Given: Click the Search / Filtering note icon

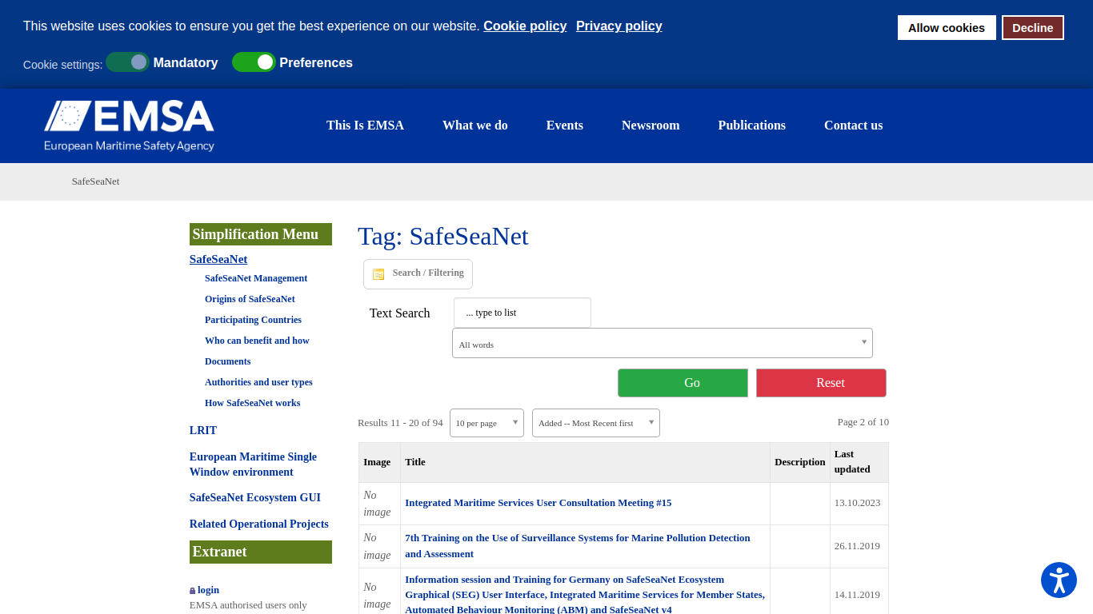Looking at the screenshot, I should click(378, 274).
